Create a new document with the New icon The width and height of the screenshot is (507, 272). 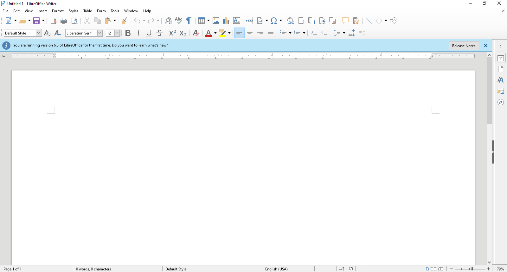tap(9, 21)
